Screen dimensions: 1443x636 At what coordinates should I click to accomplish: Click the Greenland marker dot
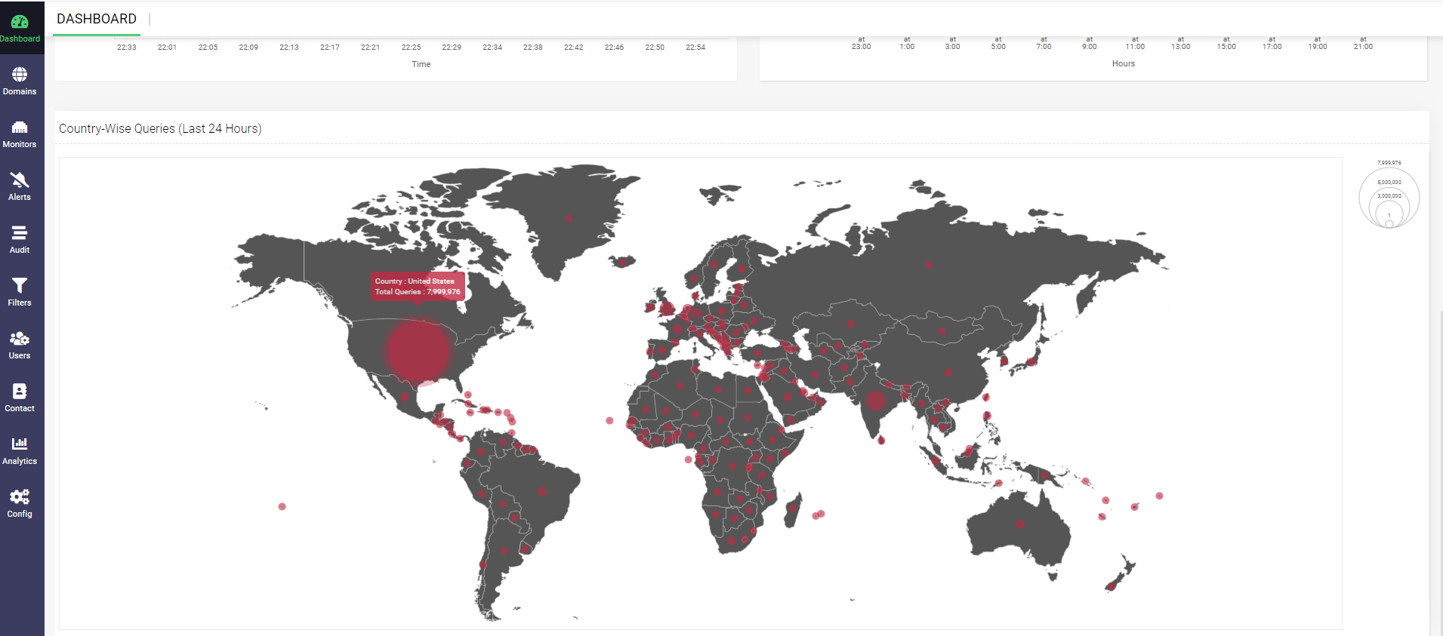point(569,219)
